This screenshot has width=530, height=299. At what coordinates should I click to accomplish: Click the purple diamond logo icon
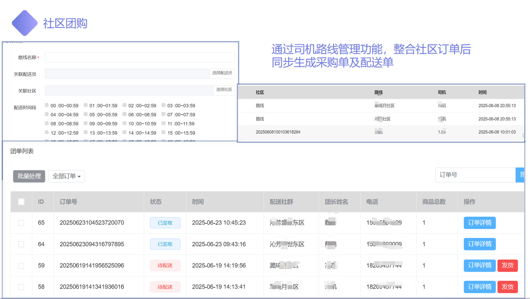[25, 23]
